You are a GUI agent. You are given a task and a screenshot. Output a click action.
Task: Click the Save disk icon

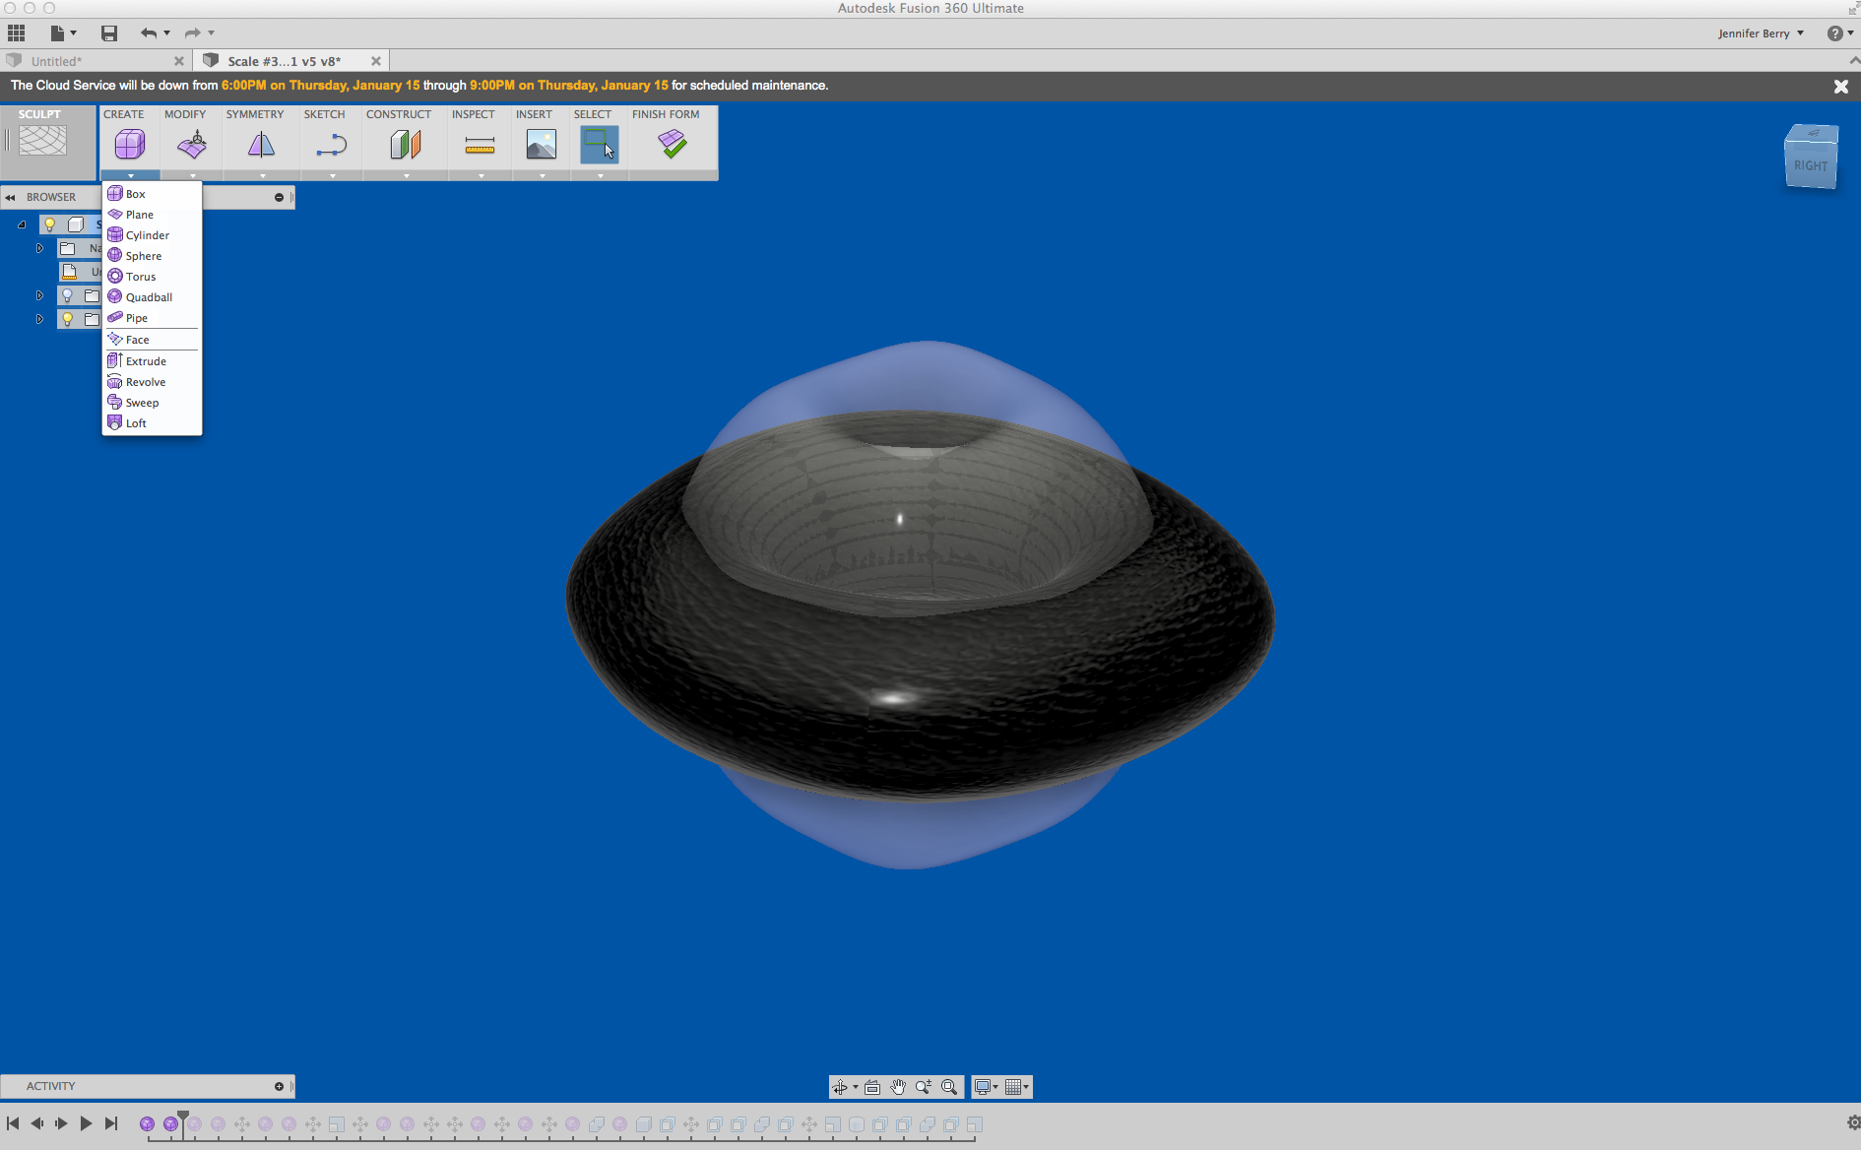109,32
